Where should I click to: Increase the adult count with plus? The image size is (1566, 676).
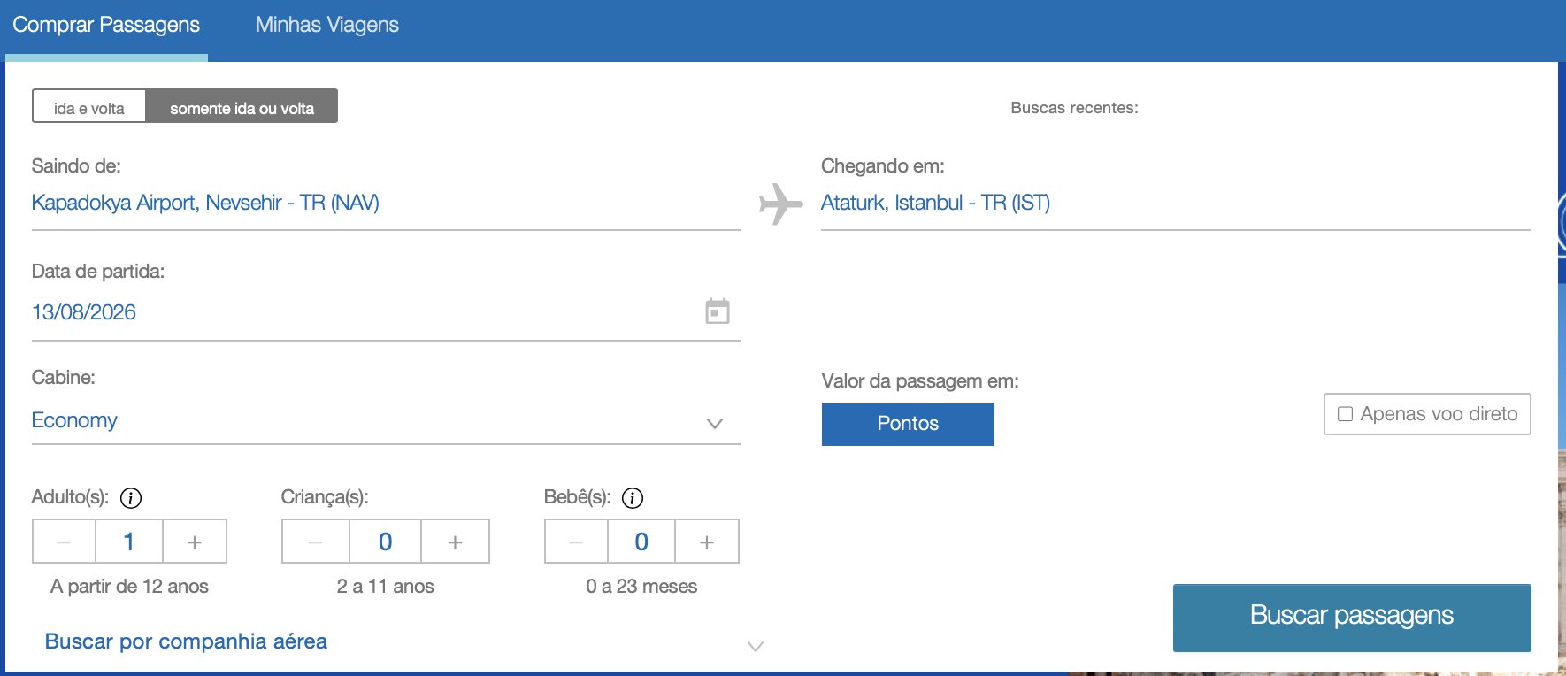pos(195,542)
